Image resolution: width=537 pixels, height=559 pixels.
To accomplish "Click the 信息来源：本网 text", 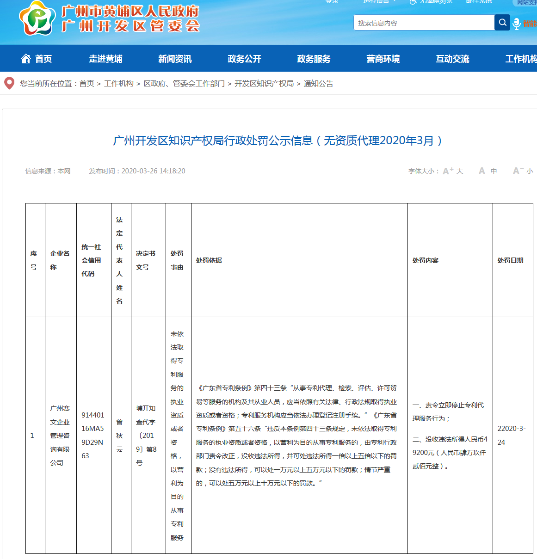I will pos(48,171).
